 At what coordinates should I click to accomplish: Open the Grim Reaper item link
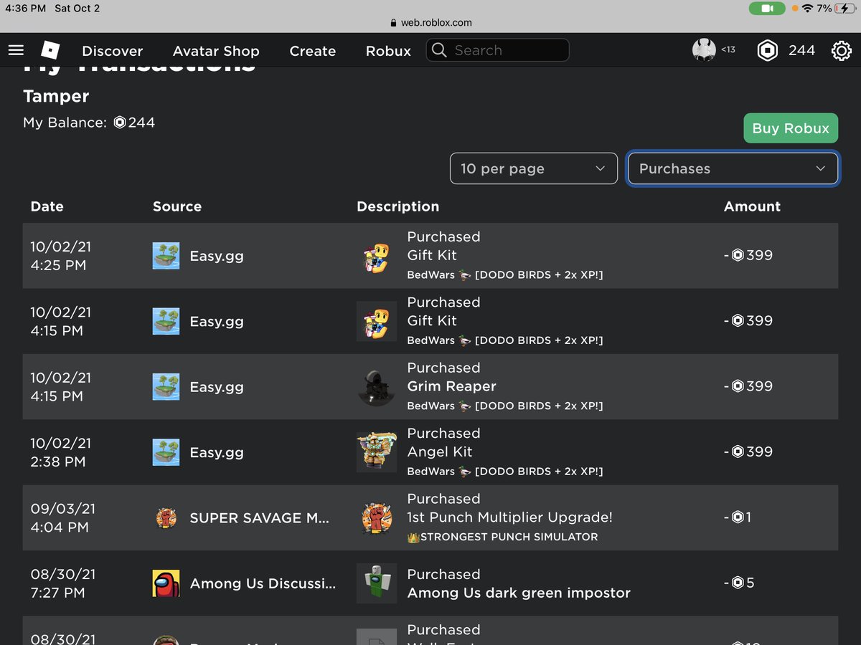pyautogui.click(x=451, y=386)
